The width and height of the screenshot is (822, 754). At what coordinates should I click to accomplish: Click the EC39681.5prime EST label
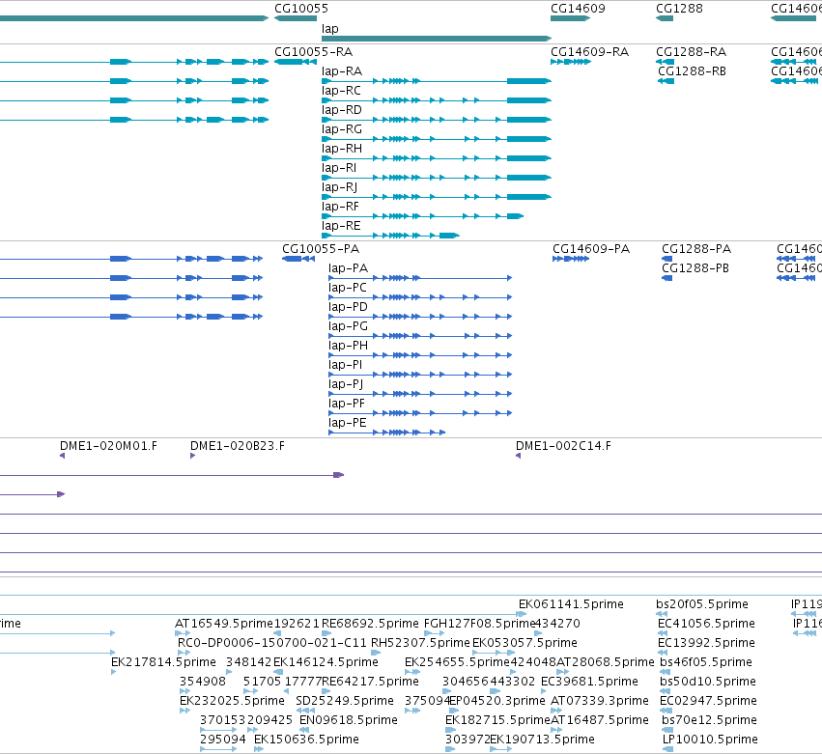(589, 682)
